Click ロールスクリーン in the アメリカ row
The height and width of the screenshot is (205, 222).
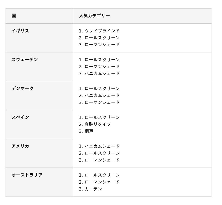pos(102,153)
